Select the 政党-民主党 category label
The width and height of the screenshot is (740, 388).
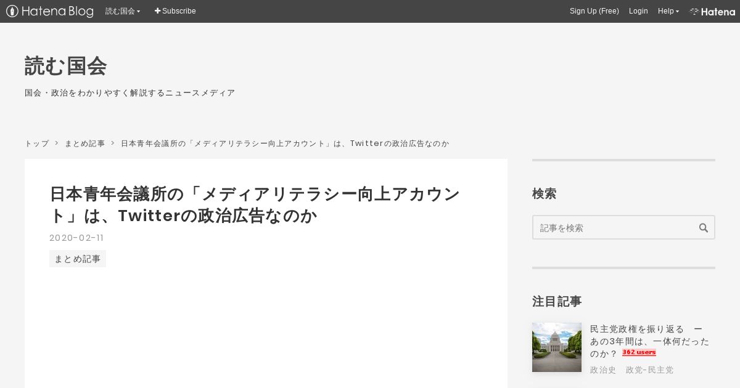point(649,370)
